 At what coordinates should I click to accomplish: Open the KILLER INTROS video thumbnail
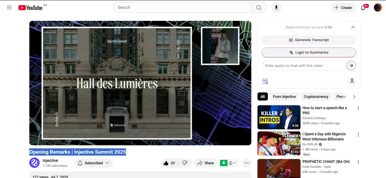point(279,117)
